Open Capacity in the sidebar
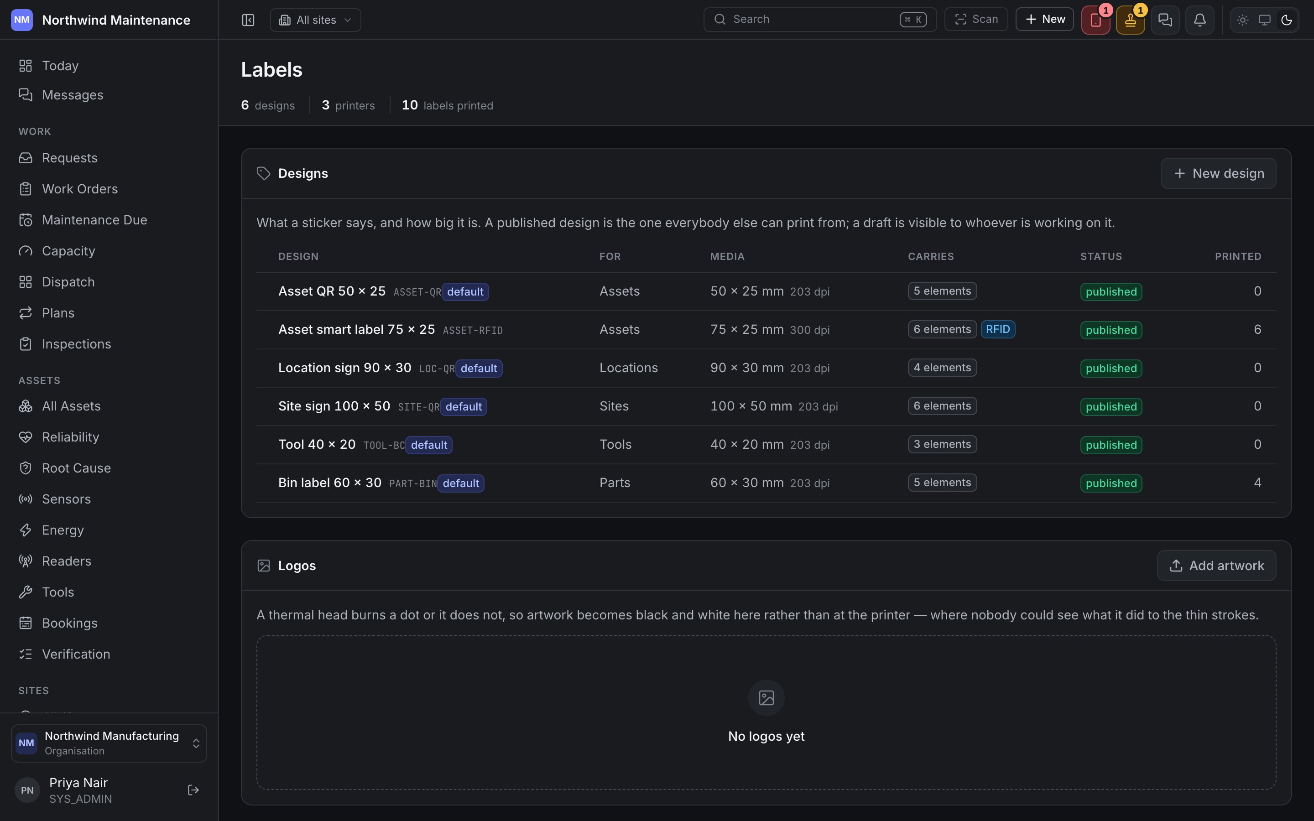This screenshot has height=821, width=1314. [109, 251]
